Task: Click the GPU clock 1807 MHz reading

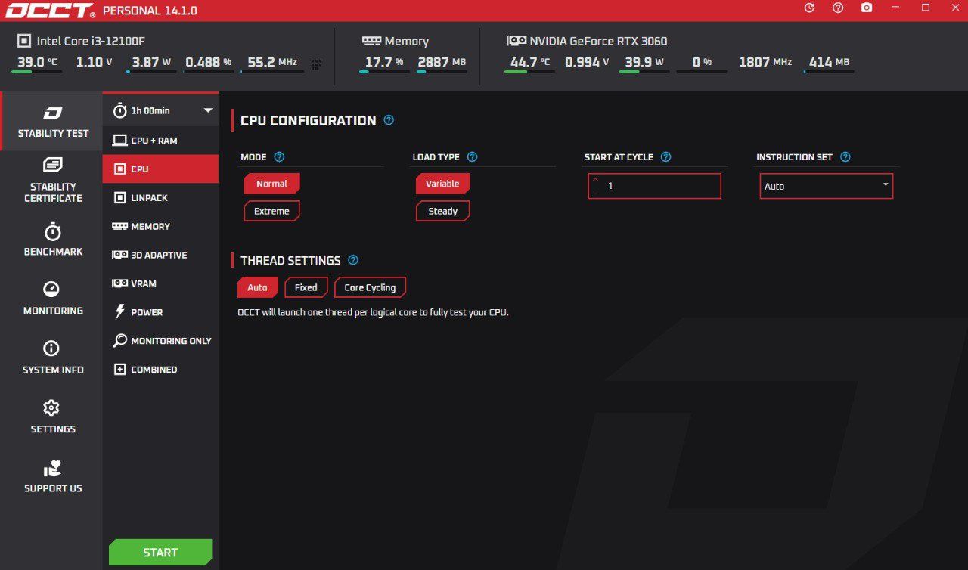Action: tap(765, 62)
